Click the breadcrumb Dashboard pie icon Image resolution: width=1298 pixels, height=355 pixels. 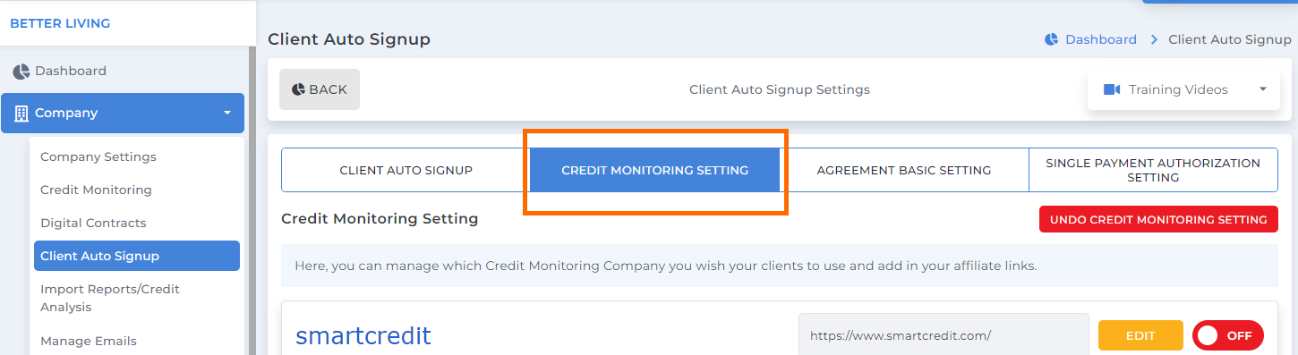(1051, 39)
